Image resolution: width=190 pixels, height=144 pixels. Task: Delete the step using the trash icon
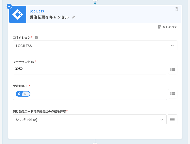click(177, 9)
